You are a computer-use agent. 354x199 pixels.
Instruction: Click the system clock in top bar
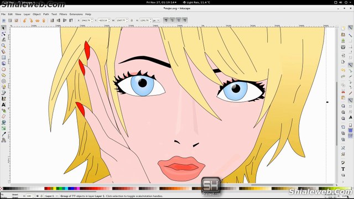[161, 2]
